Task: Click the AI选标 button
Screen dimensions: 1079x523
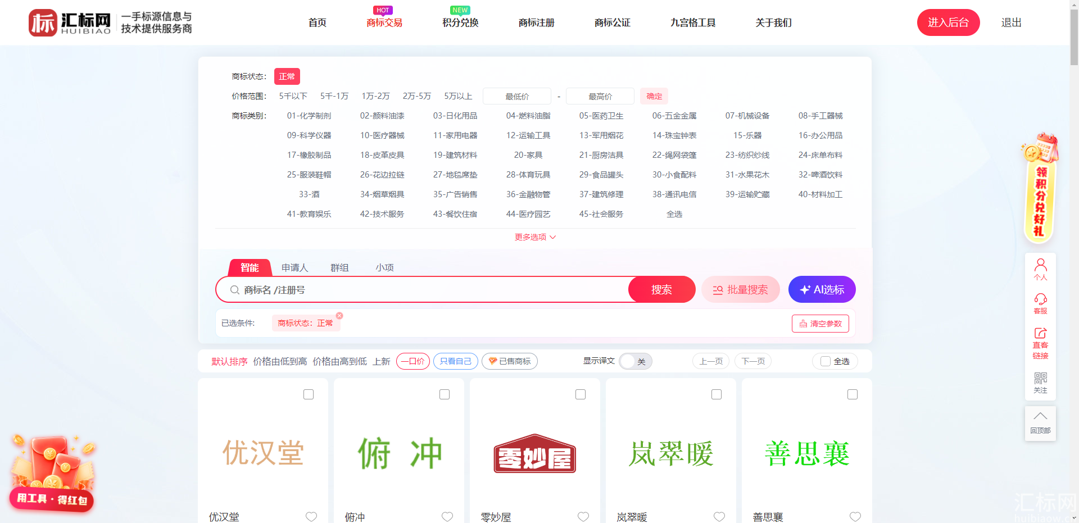Action: (x=822, y=290)
